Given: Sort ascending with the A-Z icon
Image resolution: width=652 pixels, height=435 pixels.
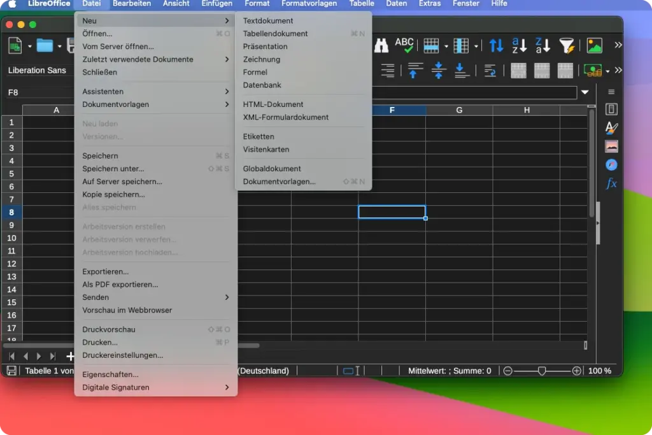Looking at the screenshot, I should click(520, 45).
